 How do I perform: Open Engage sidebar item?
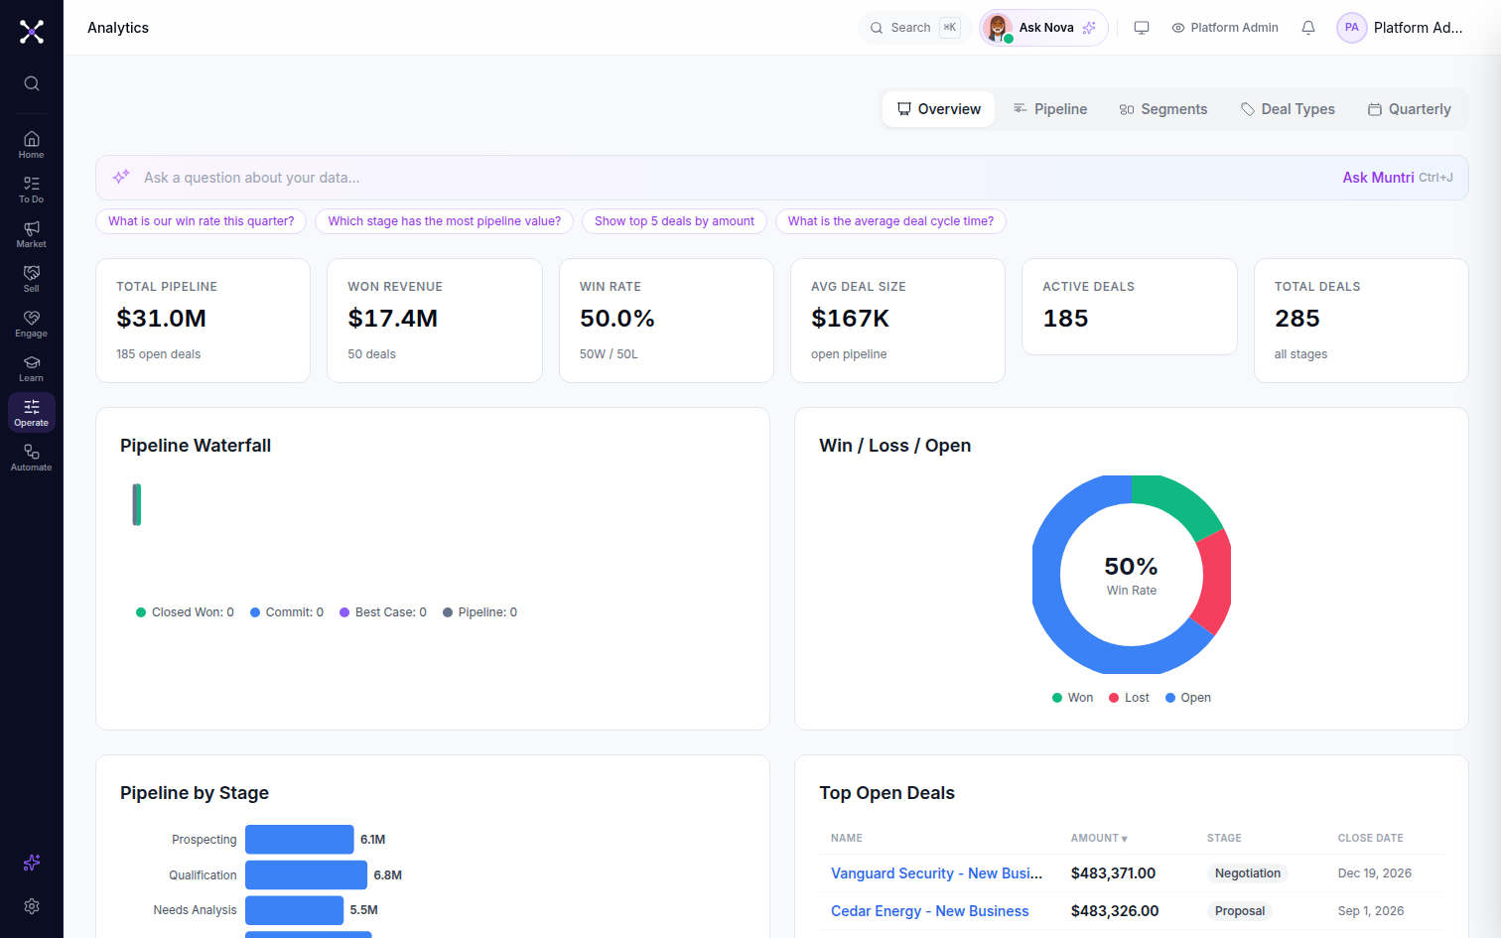[32, 324]
